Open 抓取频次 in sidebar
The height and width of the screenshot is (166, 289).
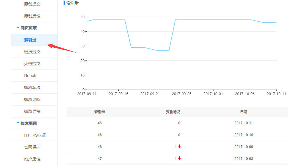(32, 88)
